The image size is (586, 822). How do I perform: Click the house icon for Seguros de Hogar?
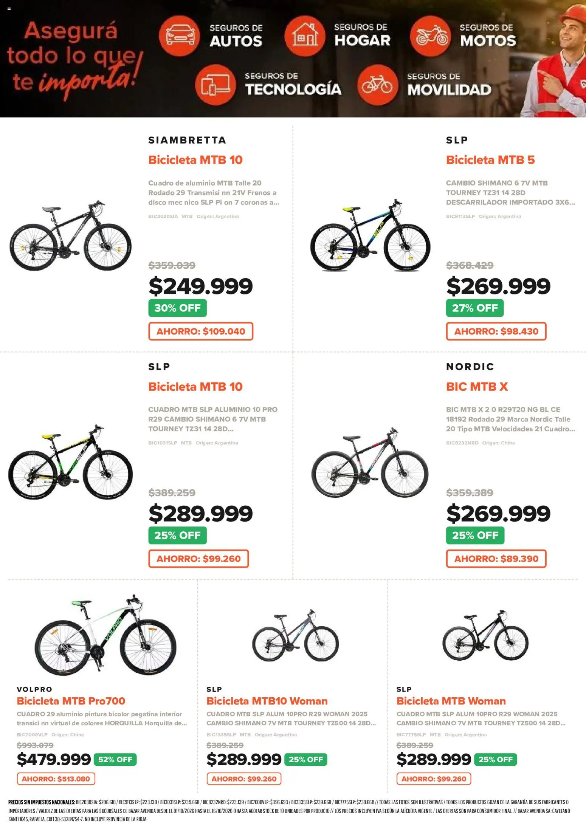click(304, 36)
